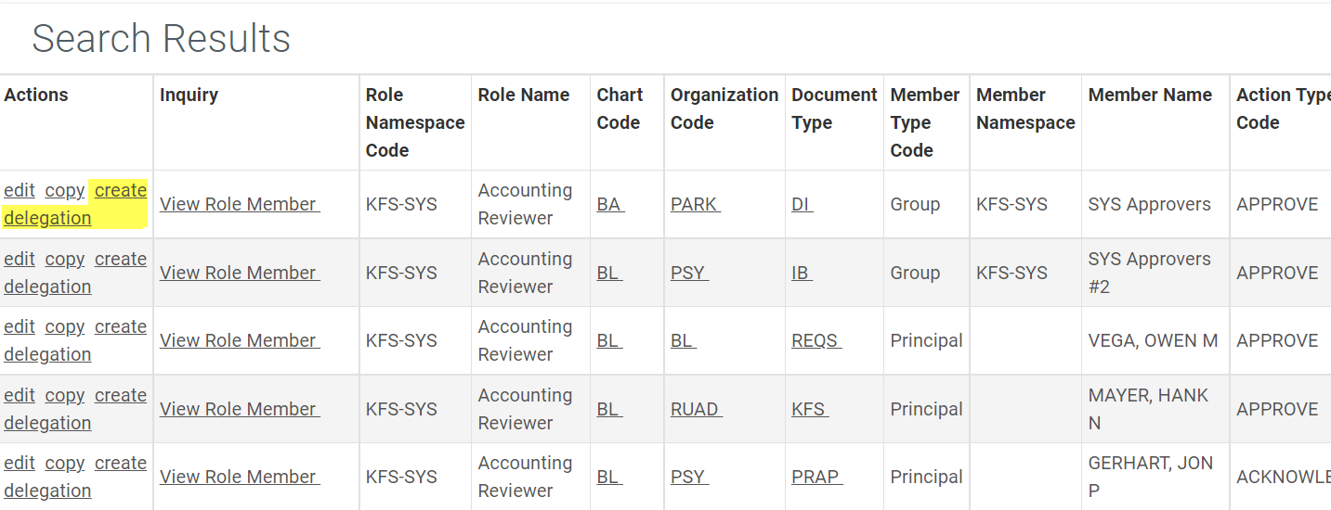1331x510 pixels.
Task: Open chart code BA link
Action: click(x=610, y=205)
